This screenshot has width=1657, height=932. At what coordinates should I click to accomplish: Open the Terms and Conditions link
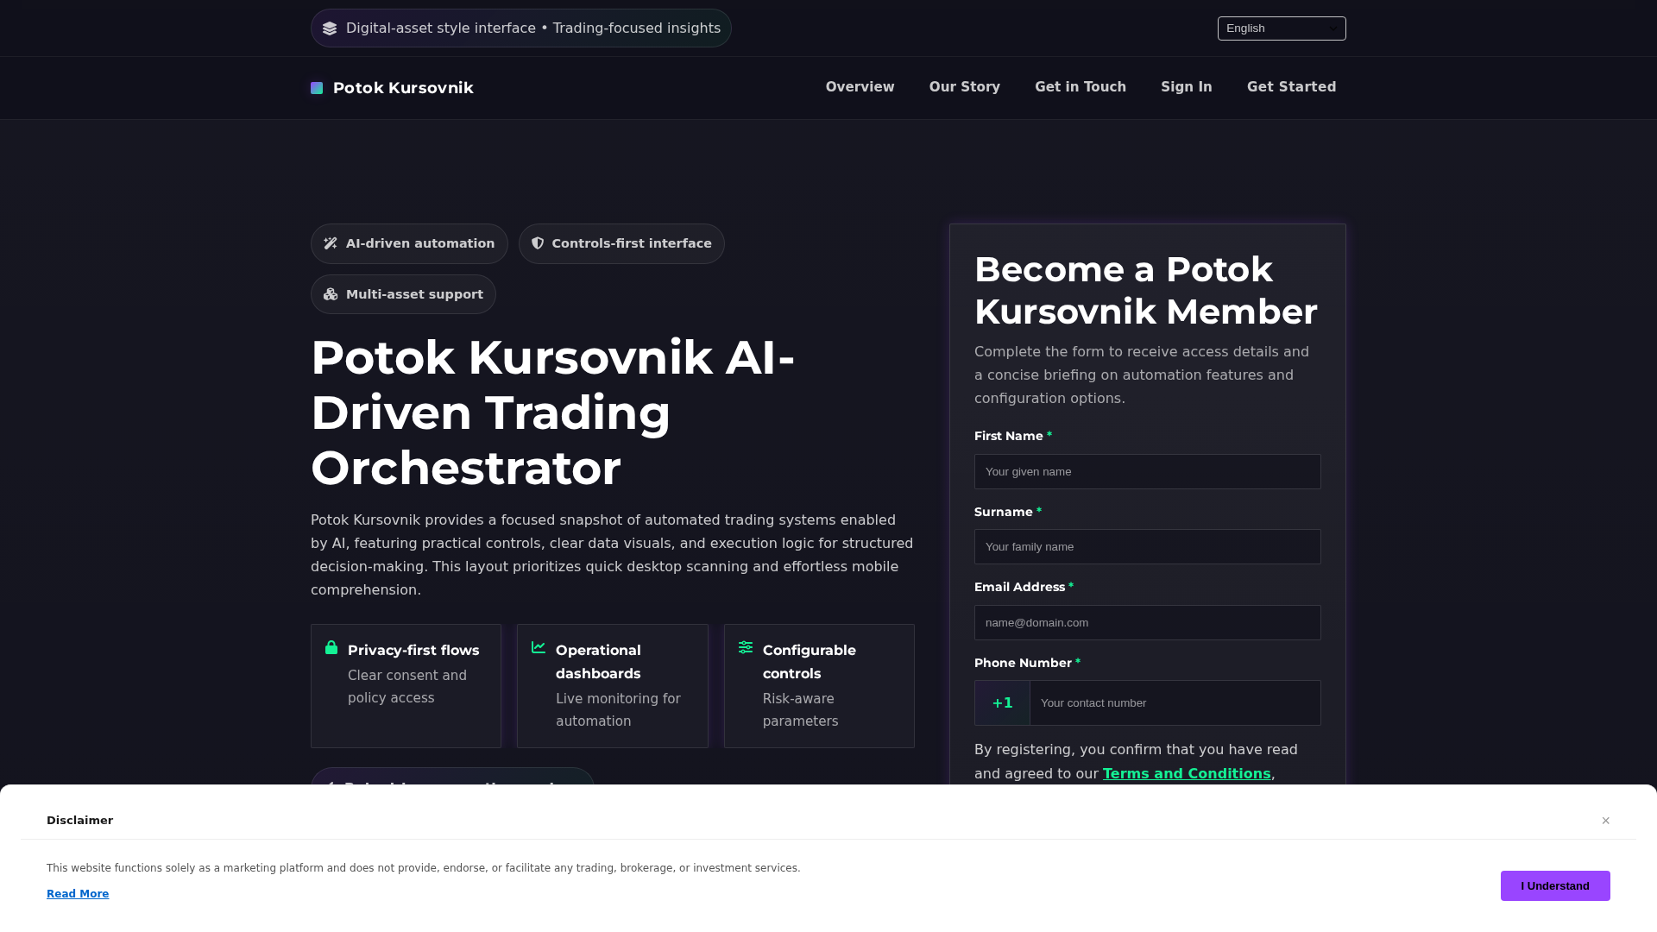pyautogui.click(x=1186, y=774)
